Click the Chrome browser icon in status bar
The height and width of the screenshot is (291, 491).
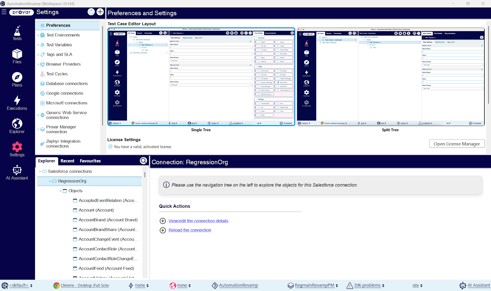[56, 285]
